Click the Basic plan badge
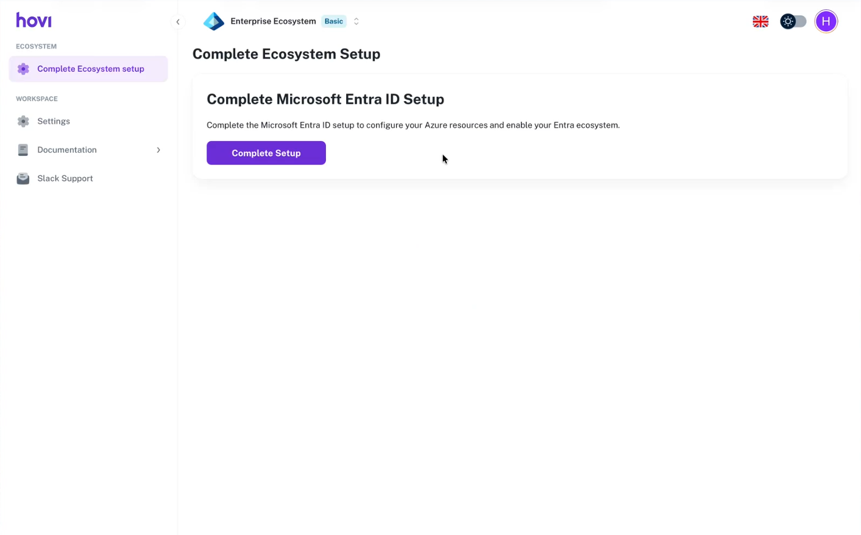Image resolution: width=861 pixels, height=535 pixels. [333, 21]
